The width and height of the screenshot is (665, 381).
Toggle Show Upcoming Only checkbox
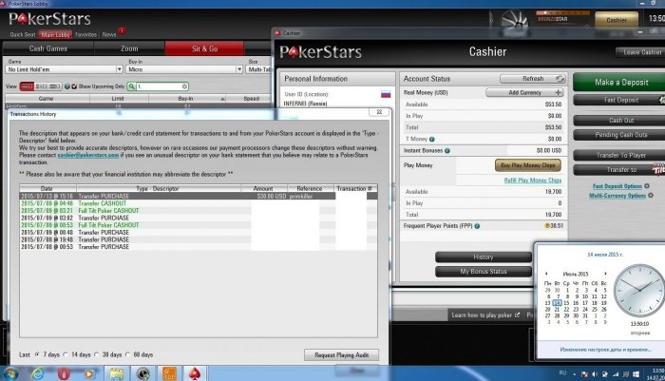[73, 86]
